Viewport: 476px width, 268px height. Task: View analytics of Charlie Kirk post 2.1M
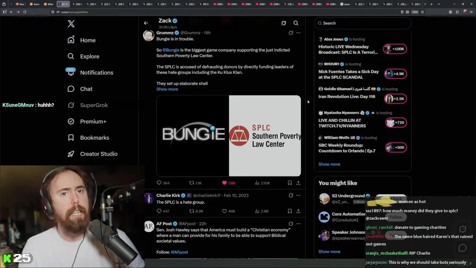(261, 211)
